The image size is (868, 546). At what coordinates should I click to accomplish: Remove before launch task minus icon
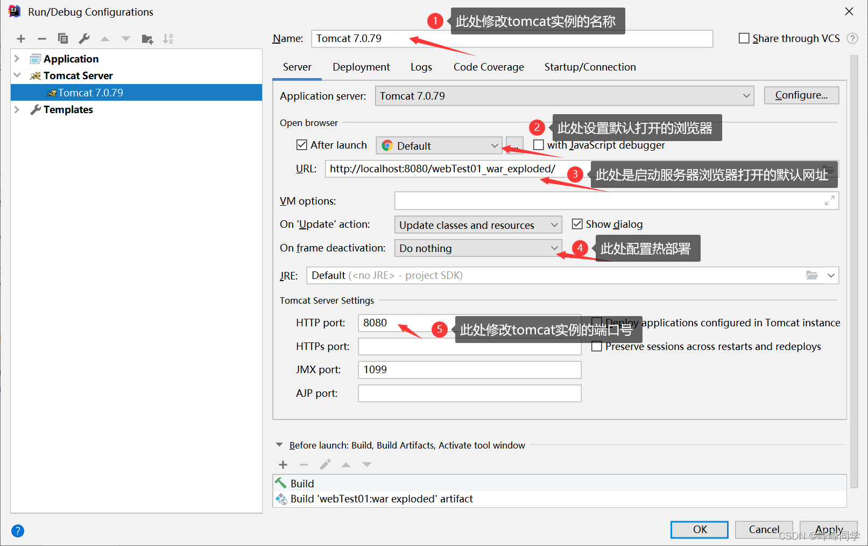[304, 465]
